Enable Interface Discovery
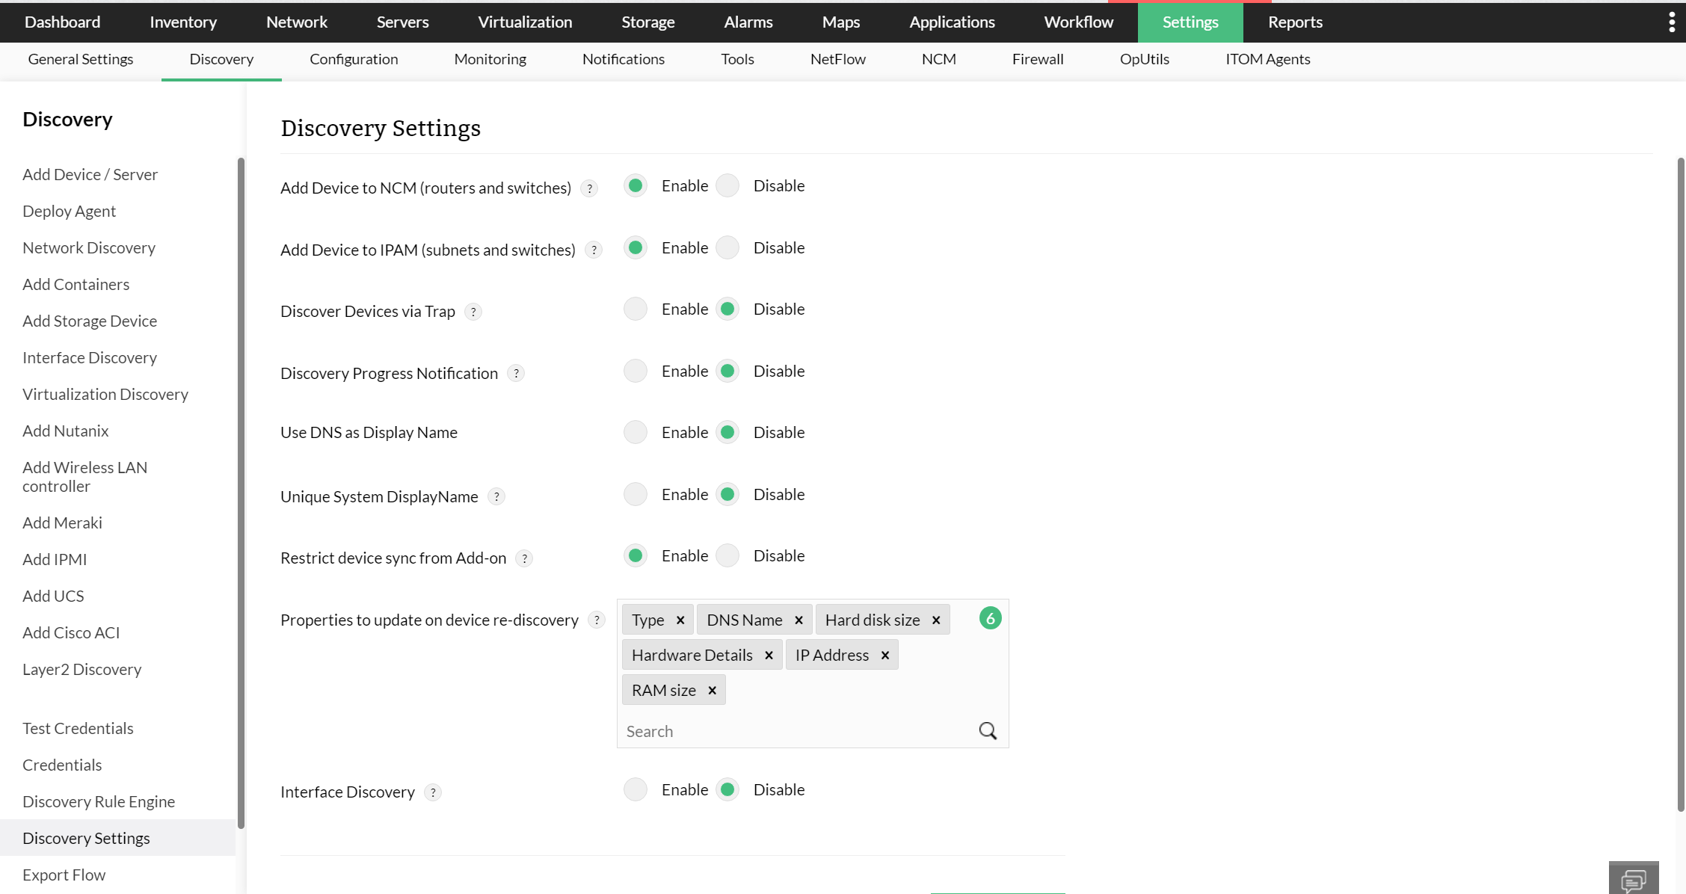This screenshot has width=1686, height=894. coord(635,789)
